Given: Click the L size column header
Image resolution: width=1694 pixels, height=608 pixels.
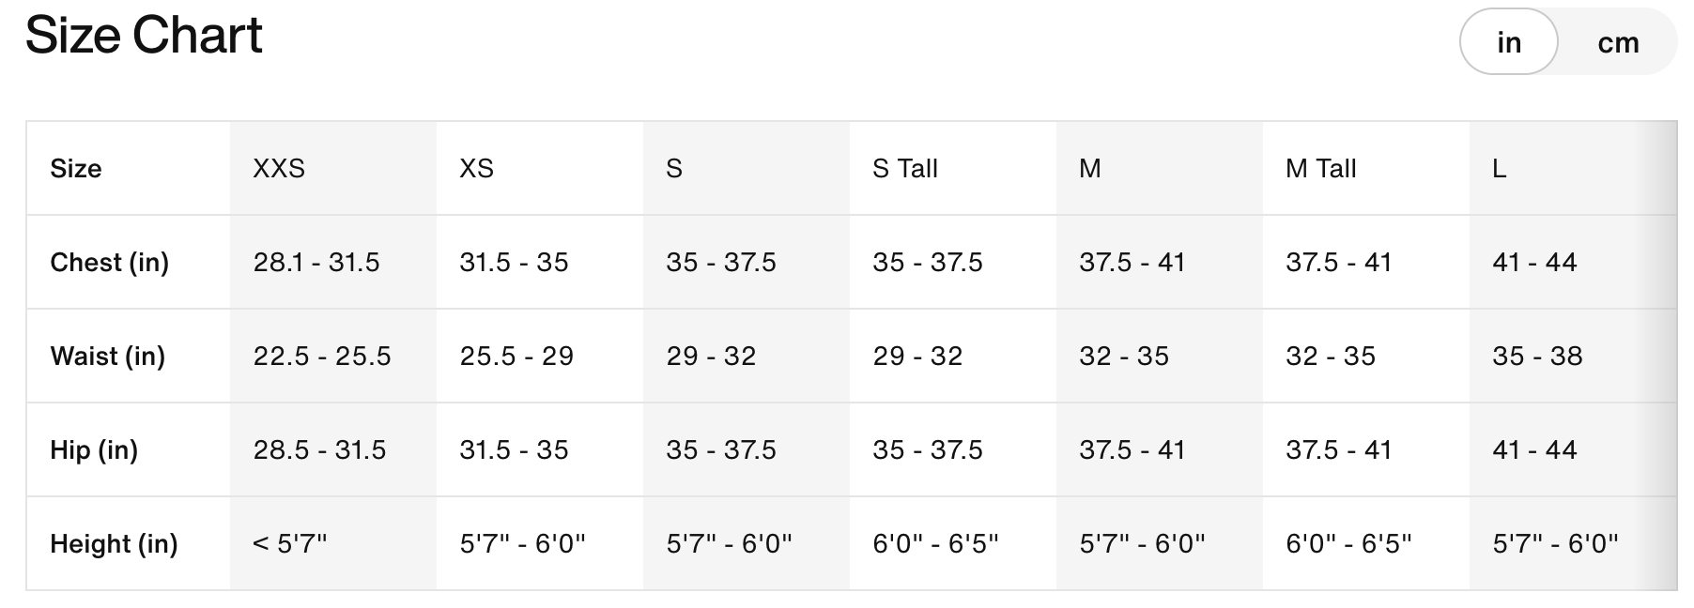Looking at the screenshot, I should coord(1500,169).
